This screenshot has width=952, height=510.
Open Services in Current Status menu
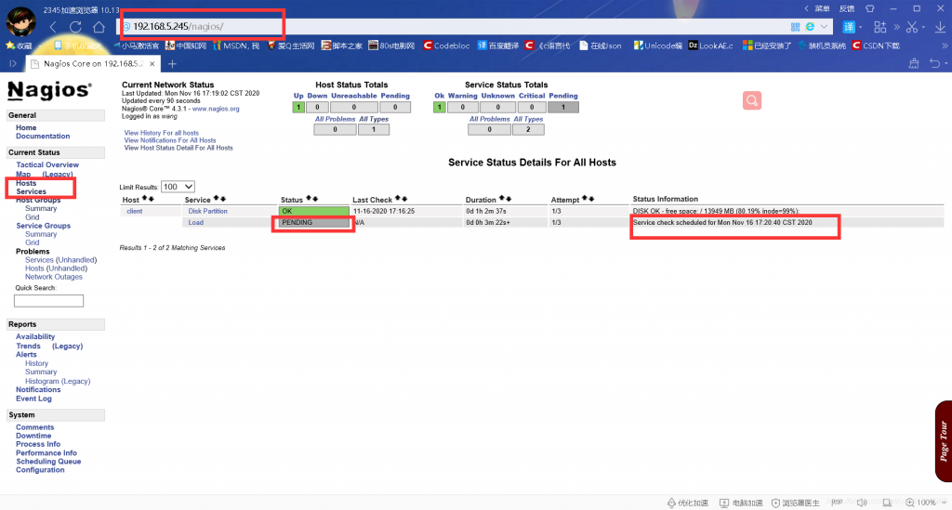click(x=31, y=191)
